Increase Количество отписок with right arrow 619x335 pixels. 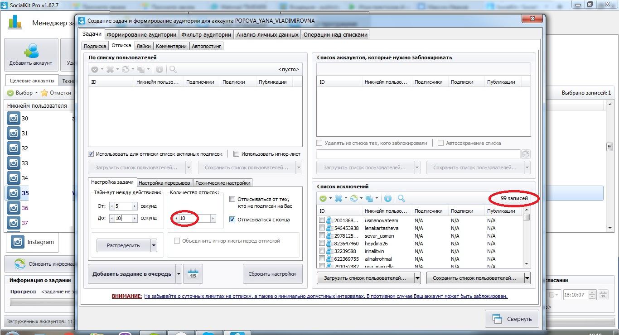pos(213,218)
